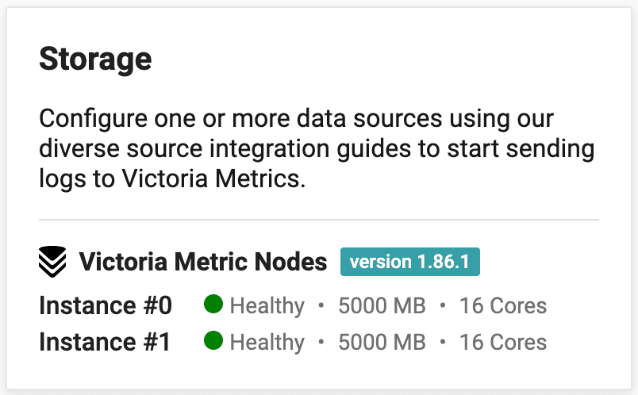Screen dimensions: 638x395
Task: Click the Storage card title
Action: pyautogui.click(x=95, y=59)
